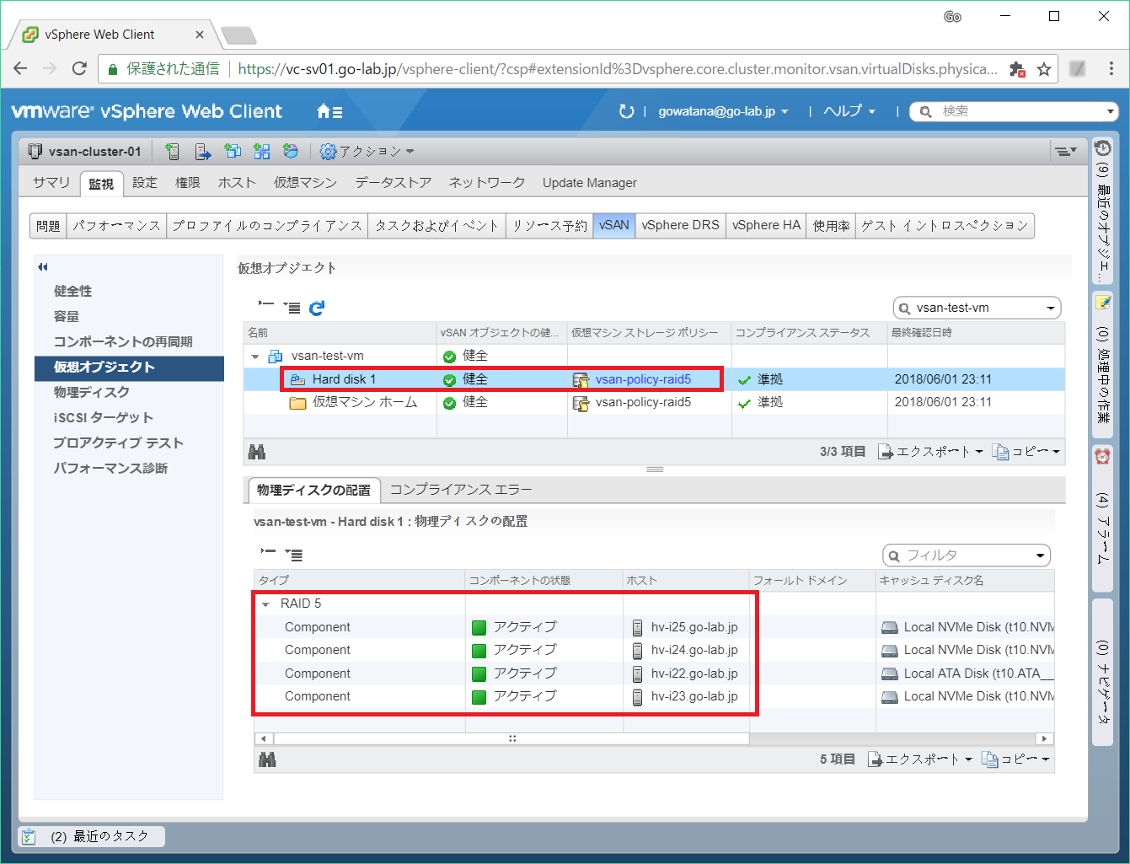This screenshot has height=864, width=1130.
Task: Open the lower エクスポート export dropdown
Action: coord(920,759)
